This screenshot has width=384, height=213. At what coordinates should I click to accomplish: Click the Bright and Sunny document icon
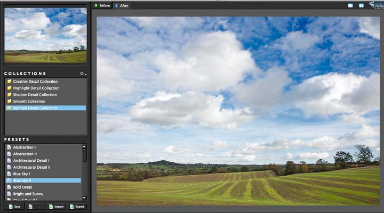coord(9,193)
